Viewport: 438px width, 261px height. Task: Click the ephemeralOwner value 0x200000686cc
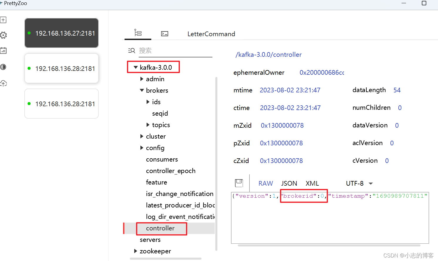pos(322,72)
